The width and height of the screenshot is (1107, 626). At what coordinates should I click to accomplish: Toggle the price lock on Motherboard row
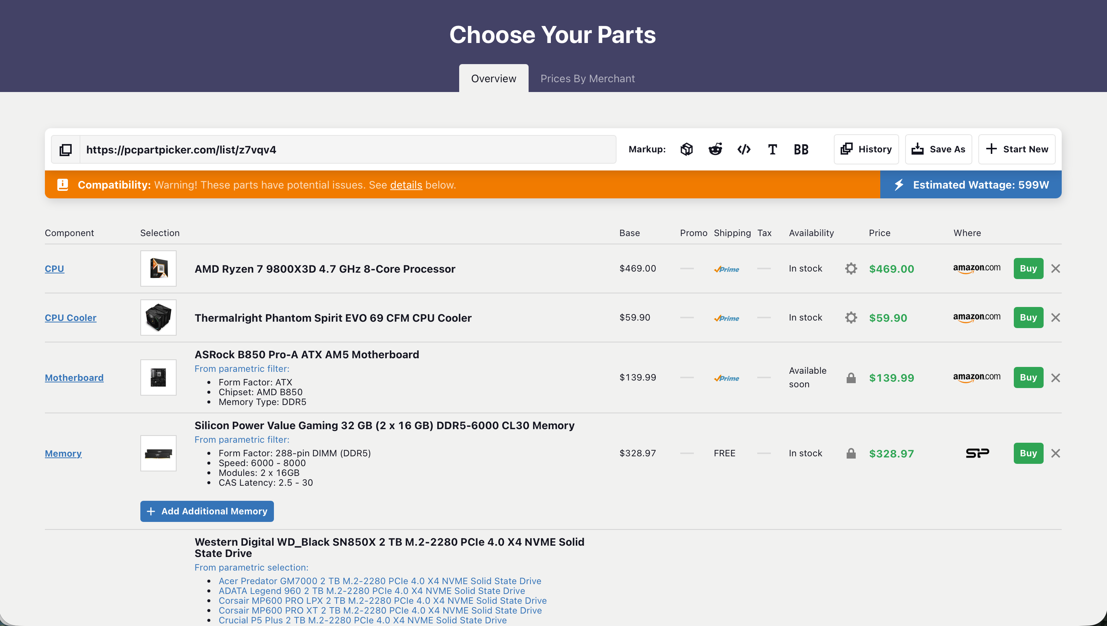coord(851,378)
